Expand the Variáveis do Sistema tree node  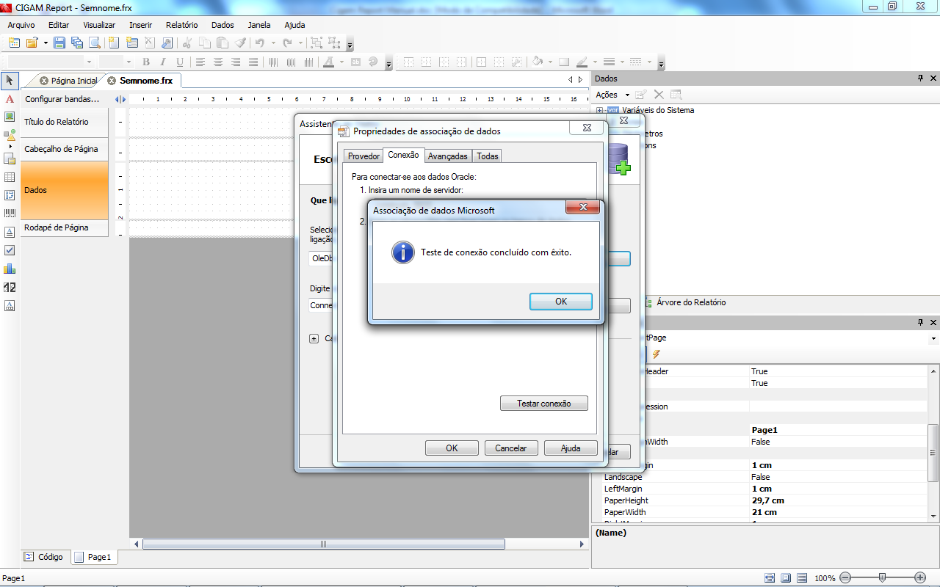(600, 110)
